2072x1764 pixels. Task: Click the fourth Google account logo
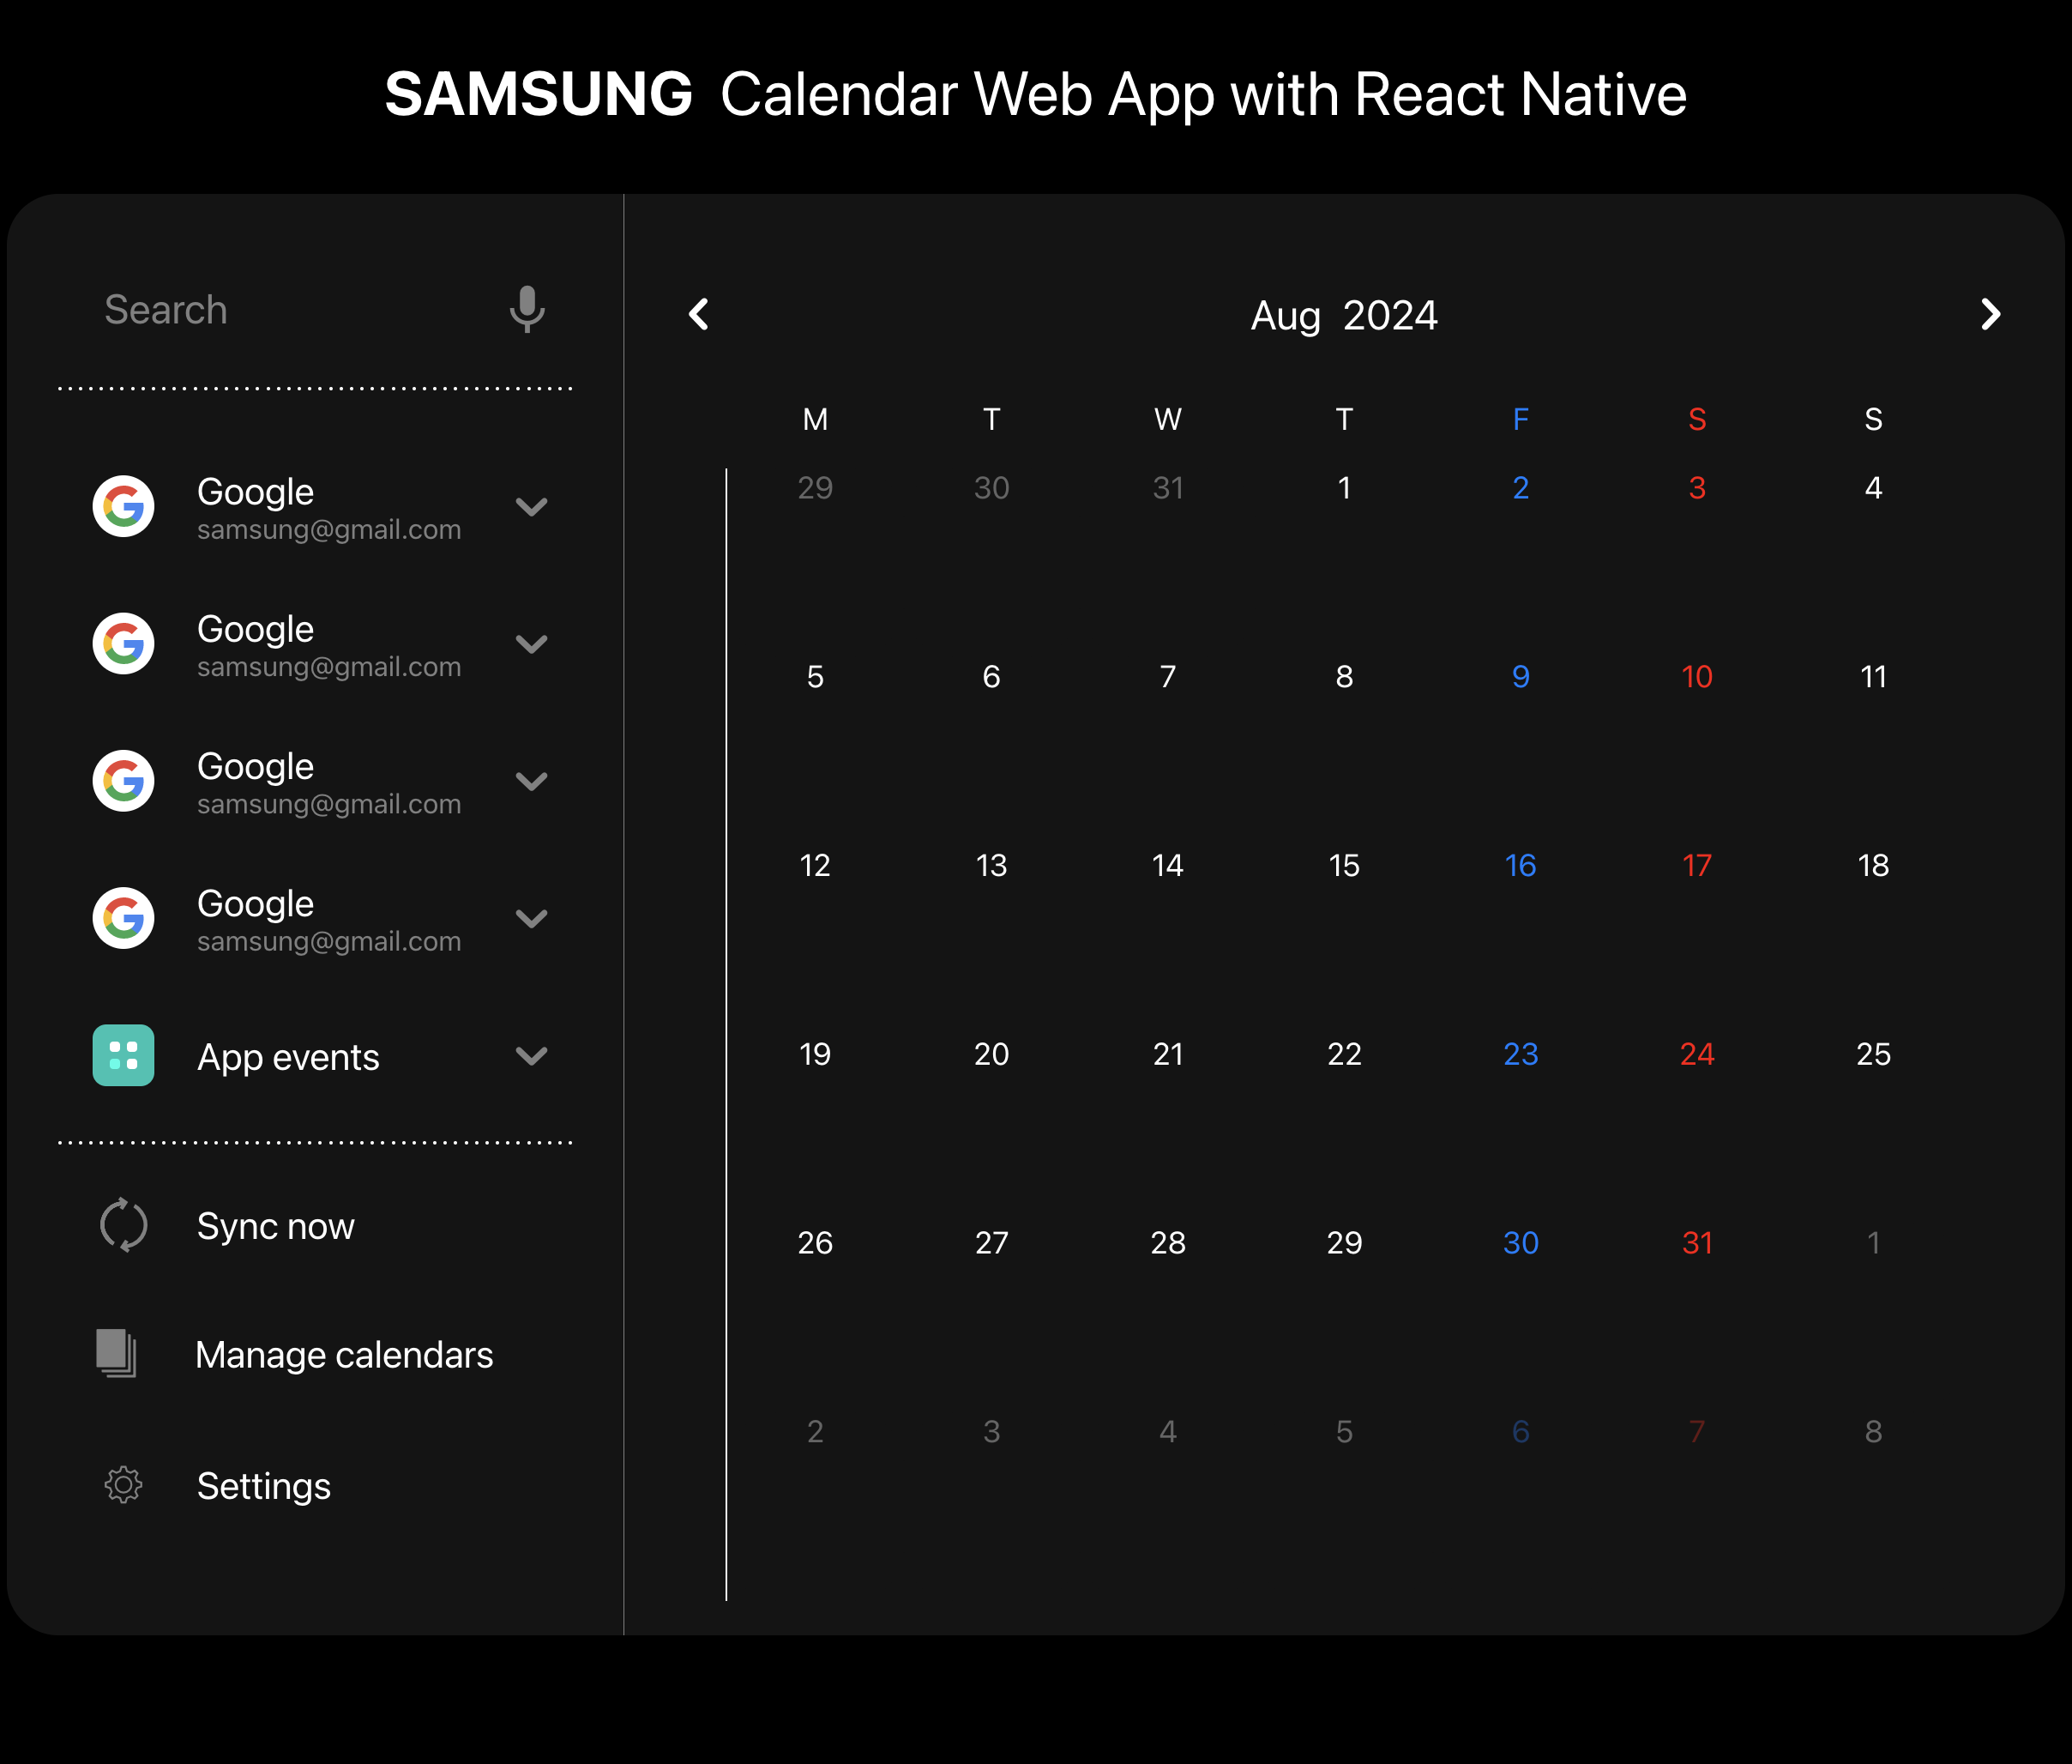tap(123, 918)
